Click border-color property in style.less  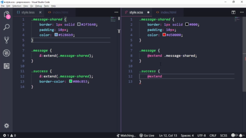point(53,82)
